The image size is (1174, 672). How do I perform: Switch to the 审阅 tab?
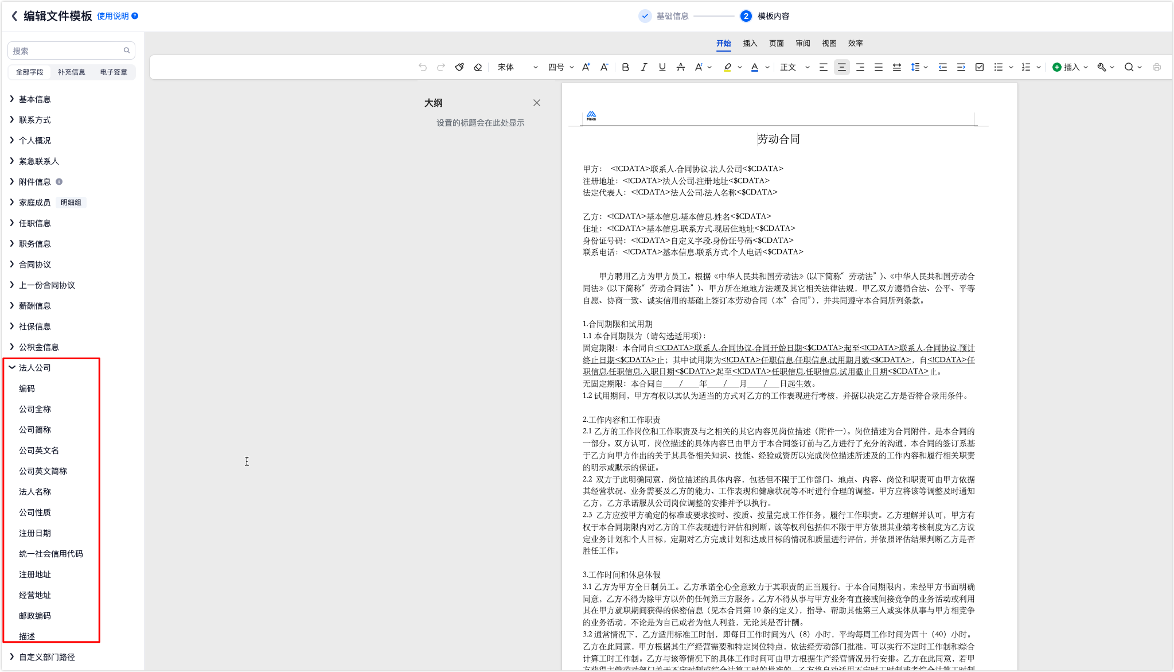pos(802,44)
